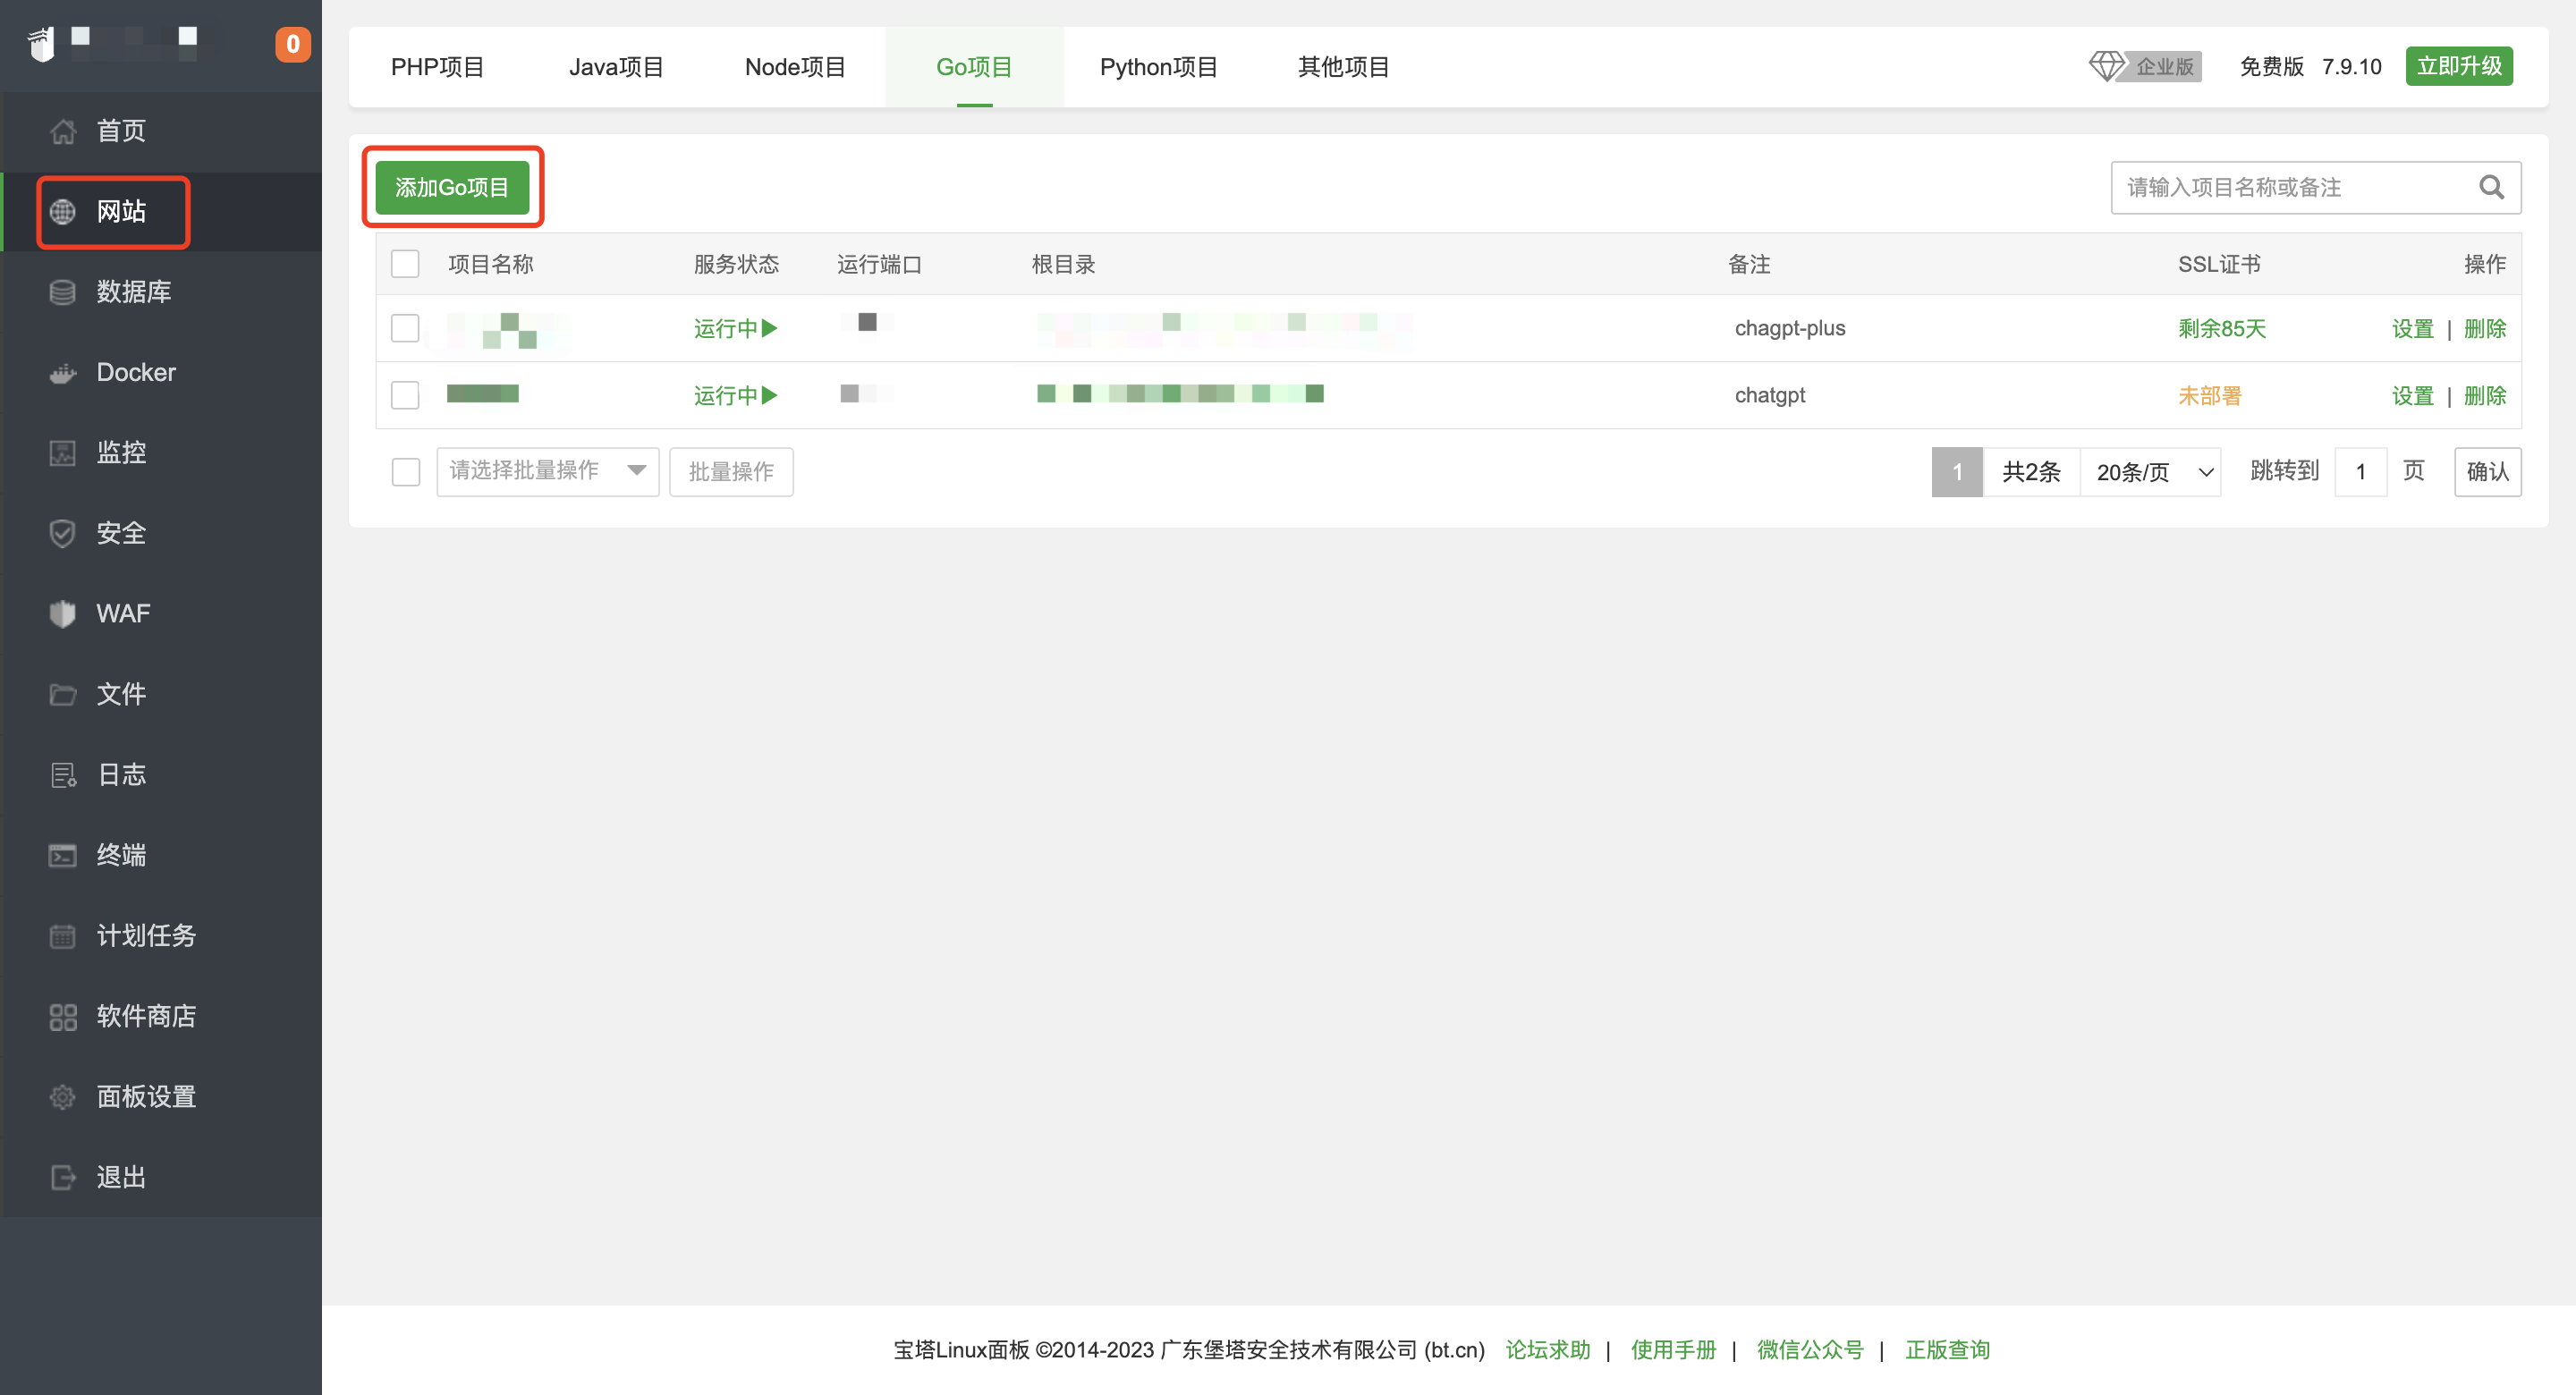Viewport: 2576px width, 1395px height.
Task: Click the 监控 monitoring sidebar icon
Action: pyautogui.click(x=63, y=453)
